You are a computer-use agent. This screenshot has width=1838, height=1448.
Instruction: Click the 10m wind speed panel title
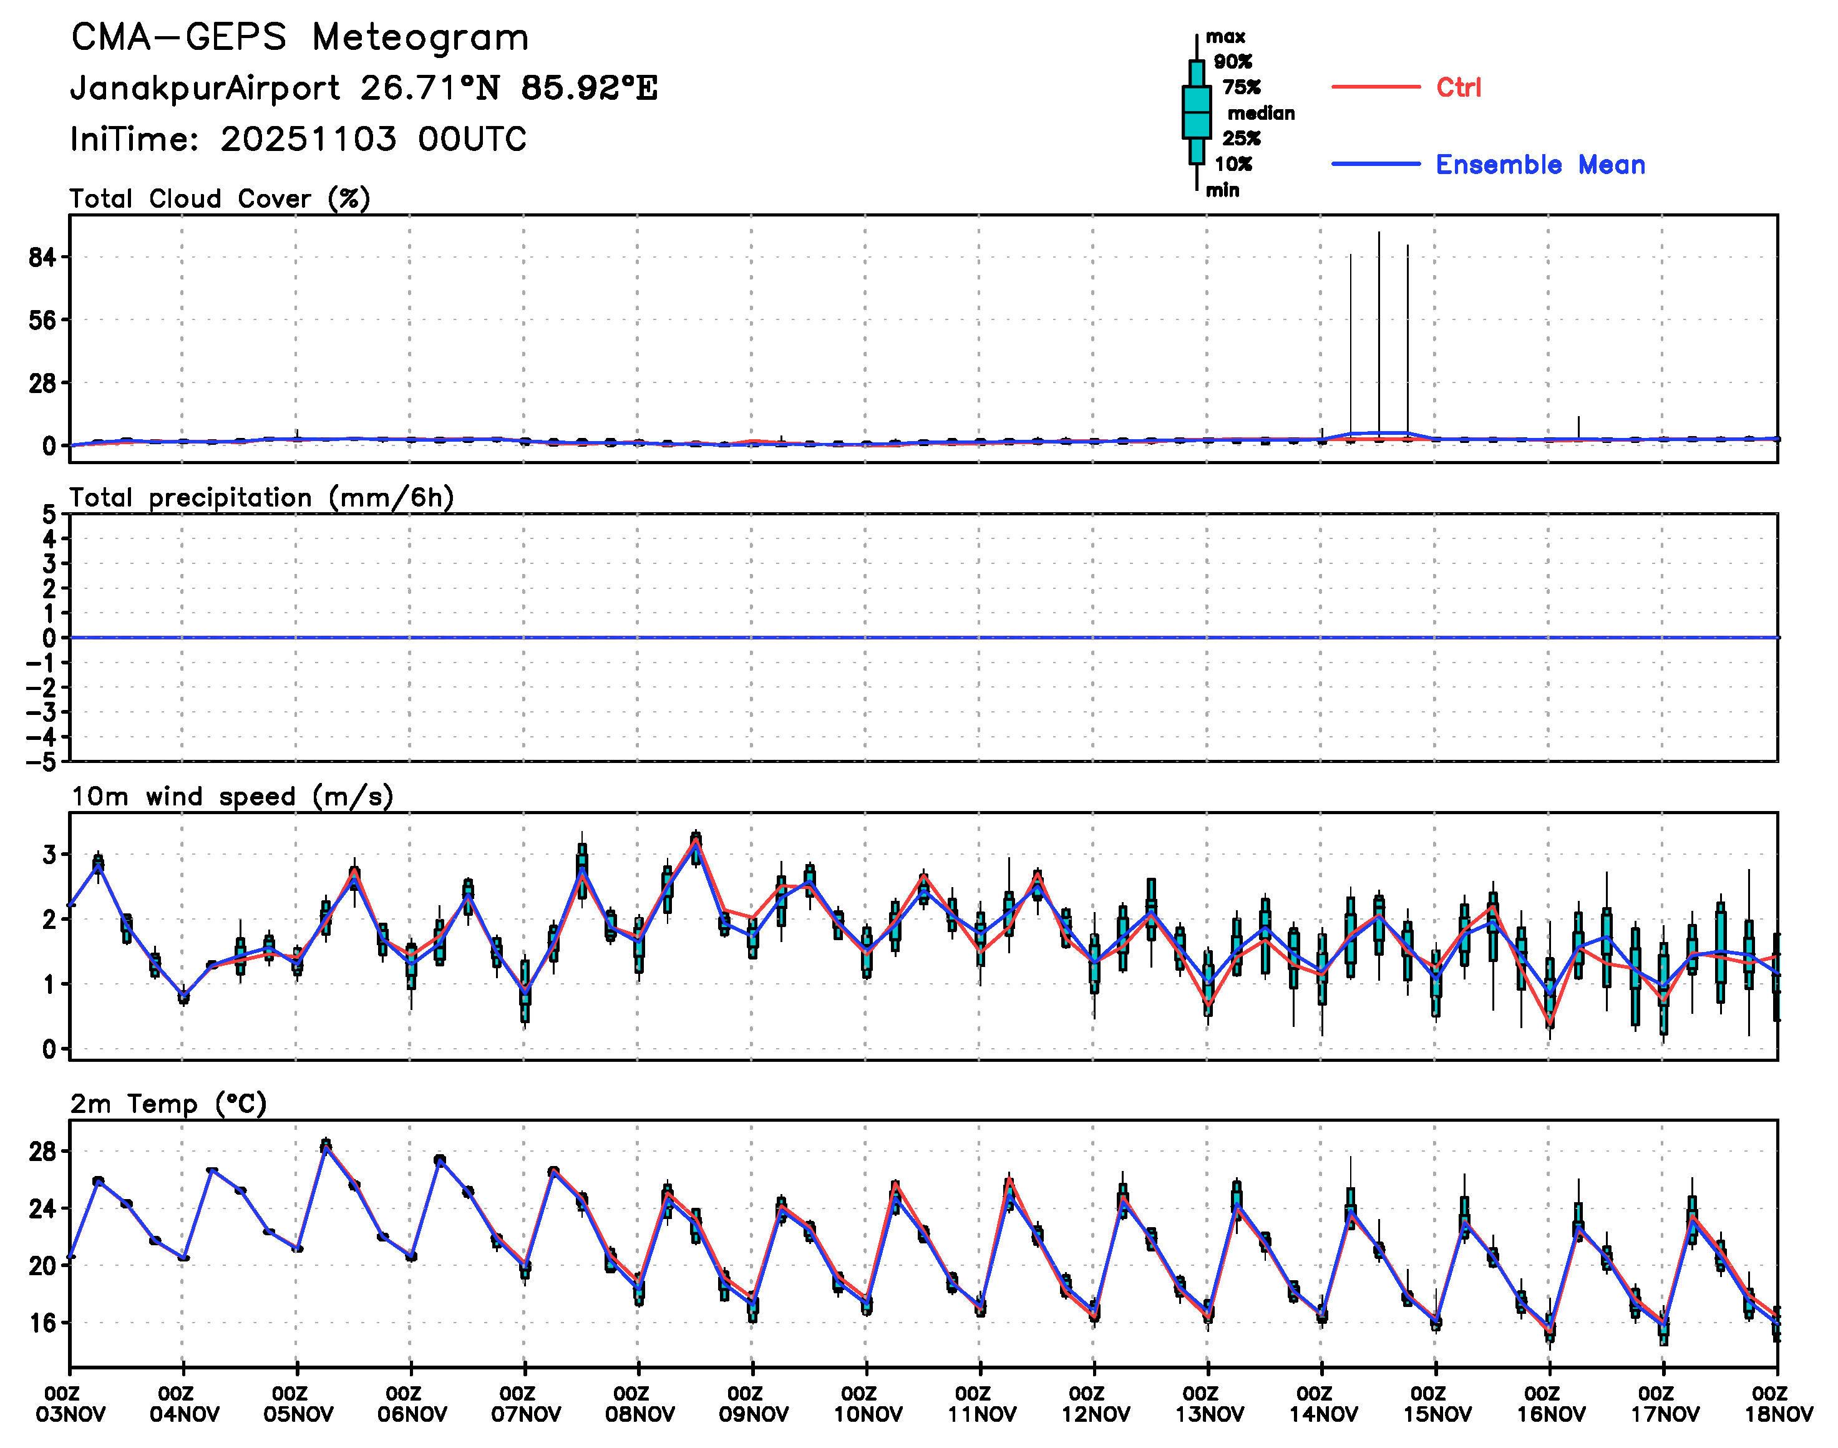click(231, 797)
